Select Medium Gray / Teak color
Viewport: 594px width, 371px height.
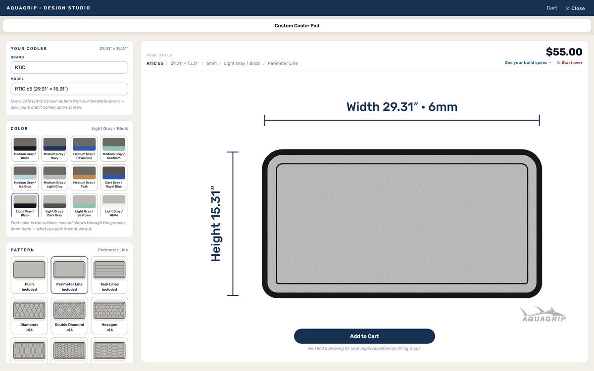[x=84, y=178]
